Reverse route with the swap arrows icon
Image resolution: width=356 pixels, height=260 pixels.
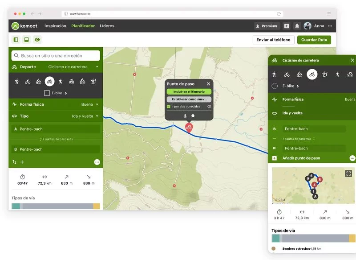(x=14, y=162)
